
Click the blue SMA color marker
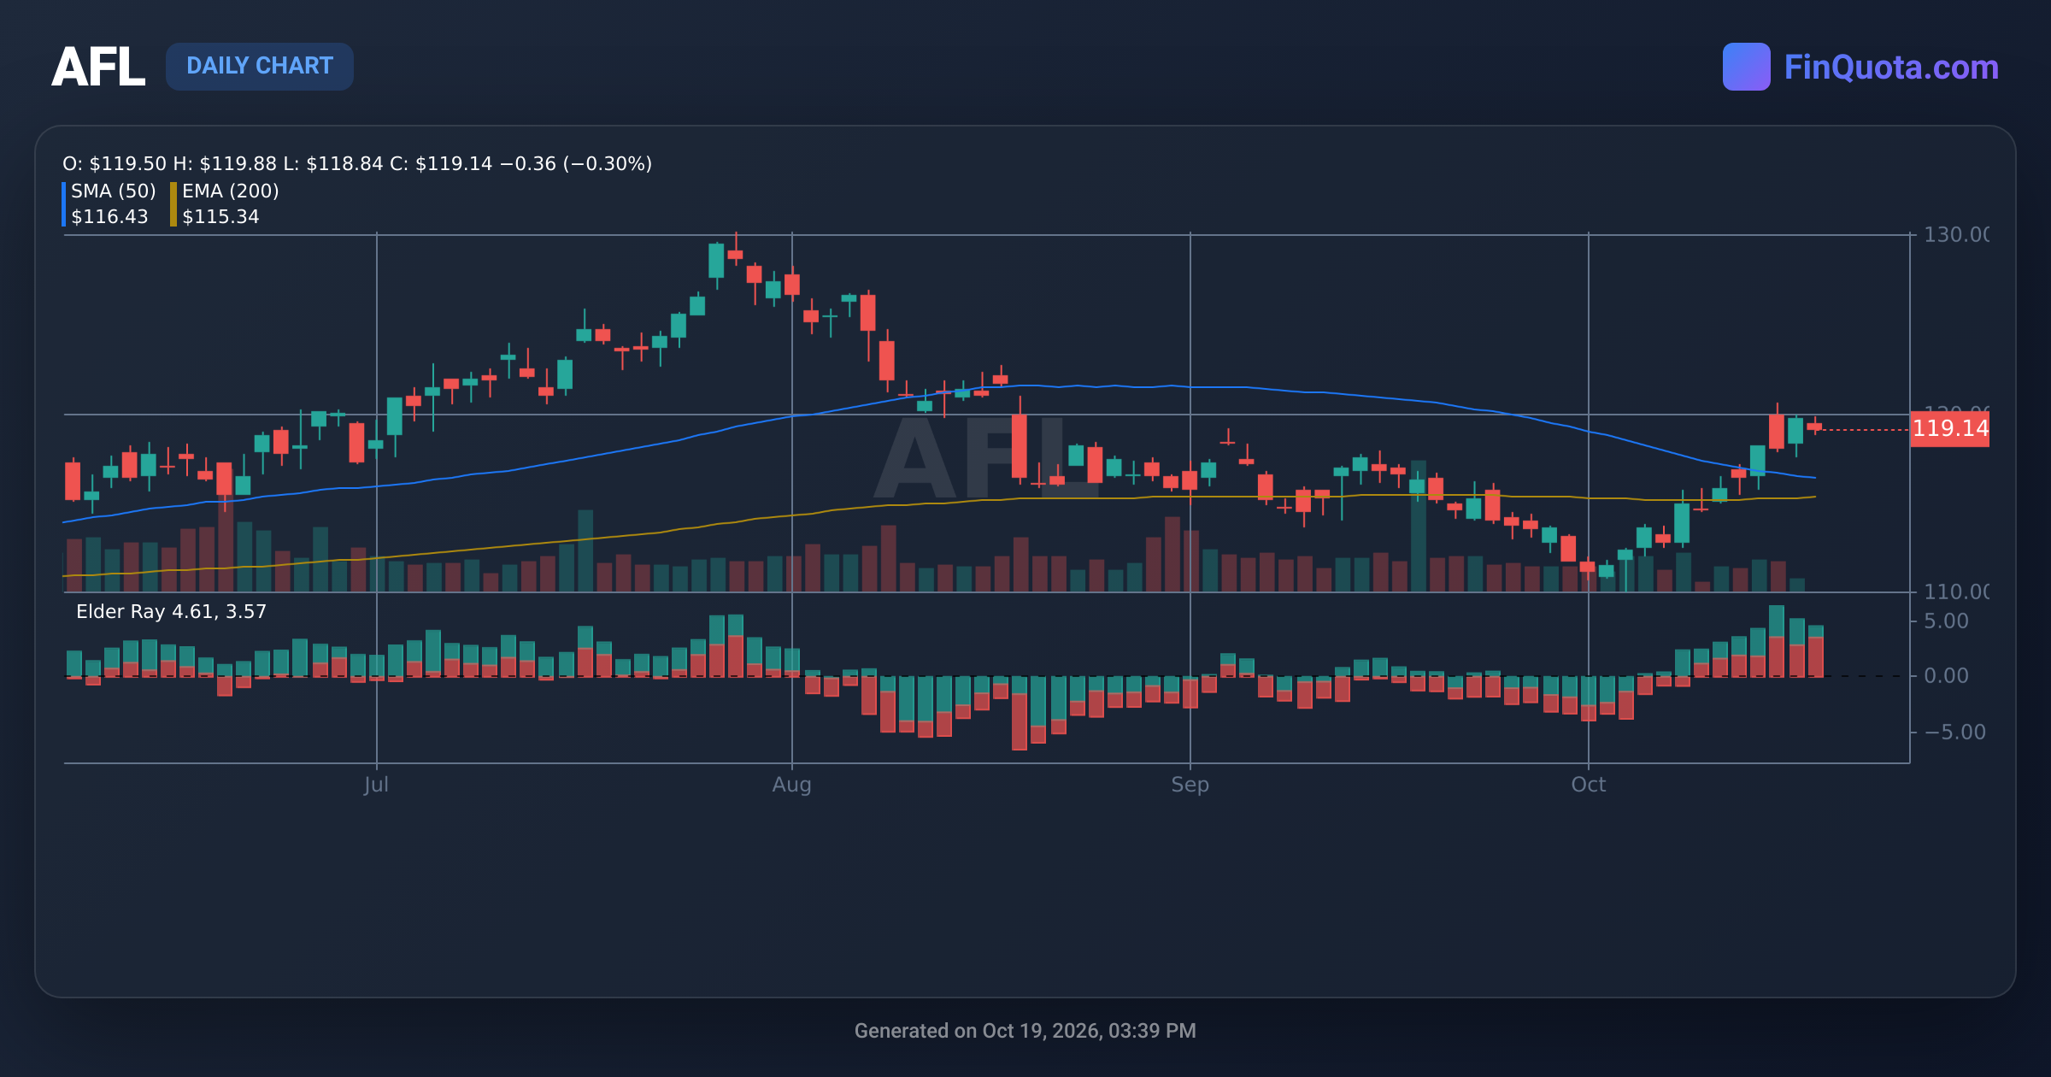pyautogui.click(x=64, y=204)
